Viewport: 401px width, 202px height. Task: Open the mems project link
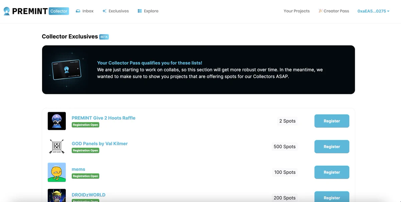point(79,169)
